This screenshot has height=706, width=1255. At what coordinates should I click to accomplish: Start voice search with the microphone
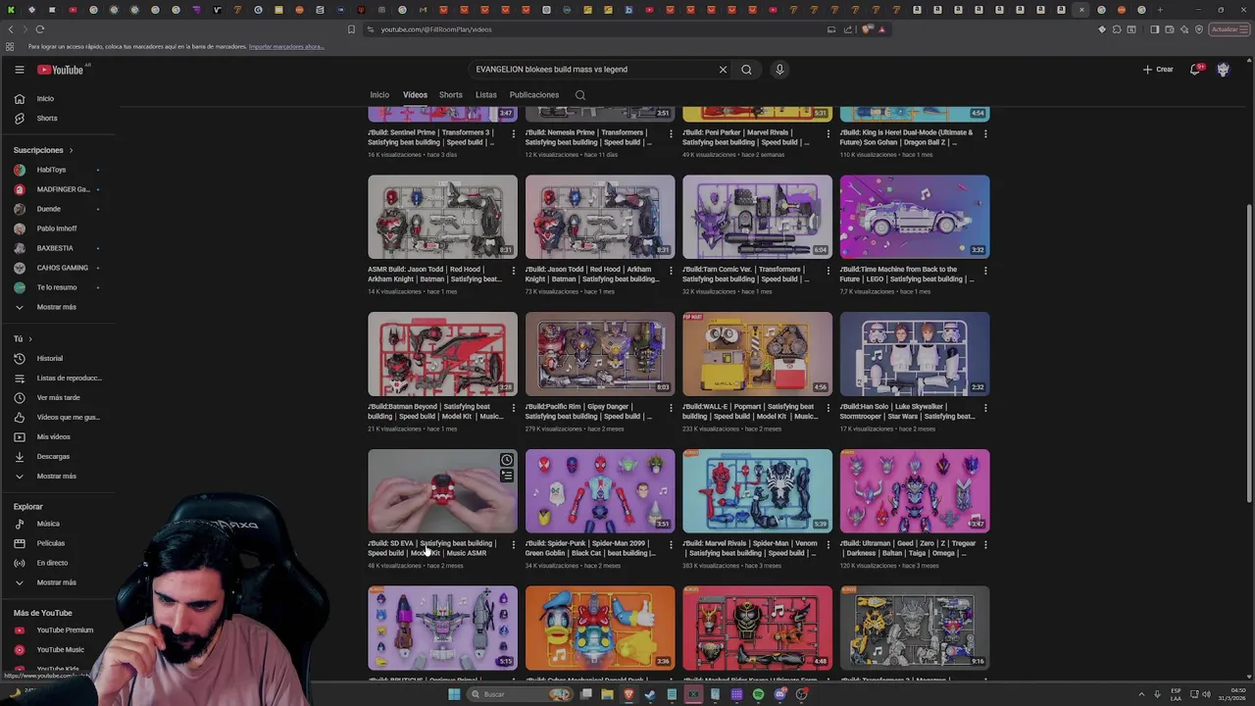pos(779,70)
